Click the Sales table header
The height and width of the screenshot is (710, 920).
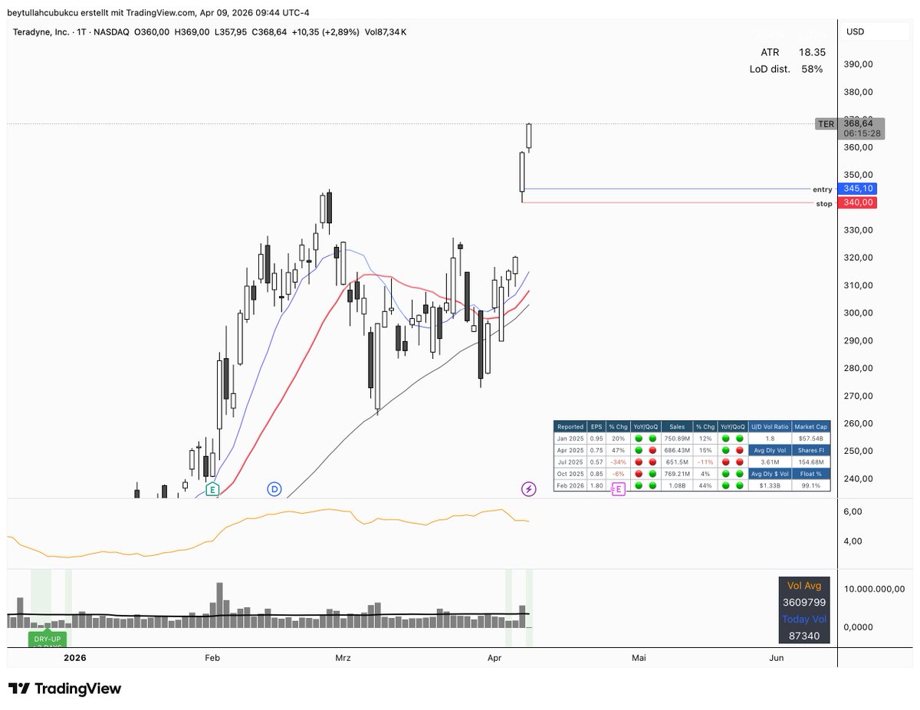coord(675,427)
